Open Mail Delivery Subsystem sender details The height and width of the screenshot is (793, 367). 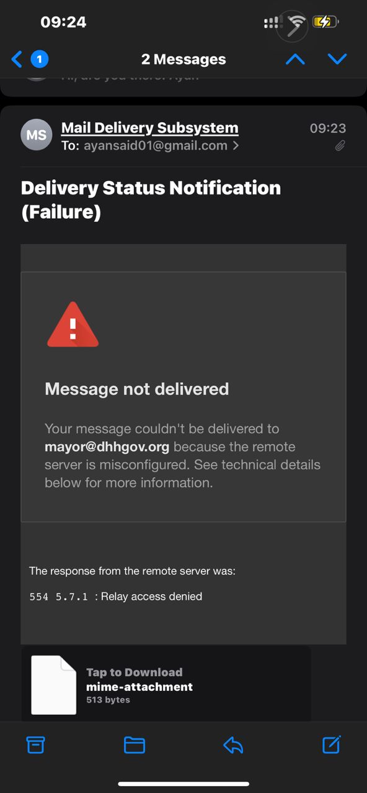coord(150,128)
